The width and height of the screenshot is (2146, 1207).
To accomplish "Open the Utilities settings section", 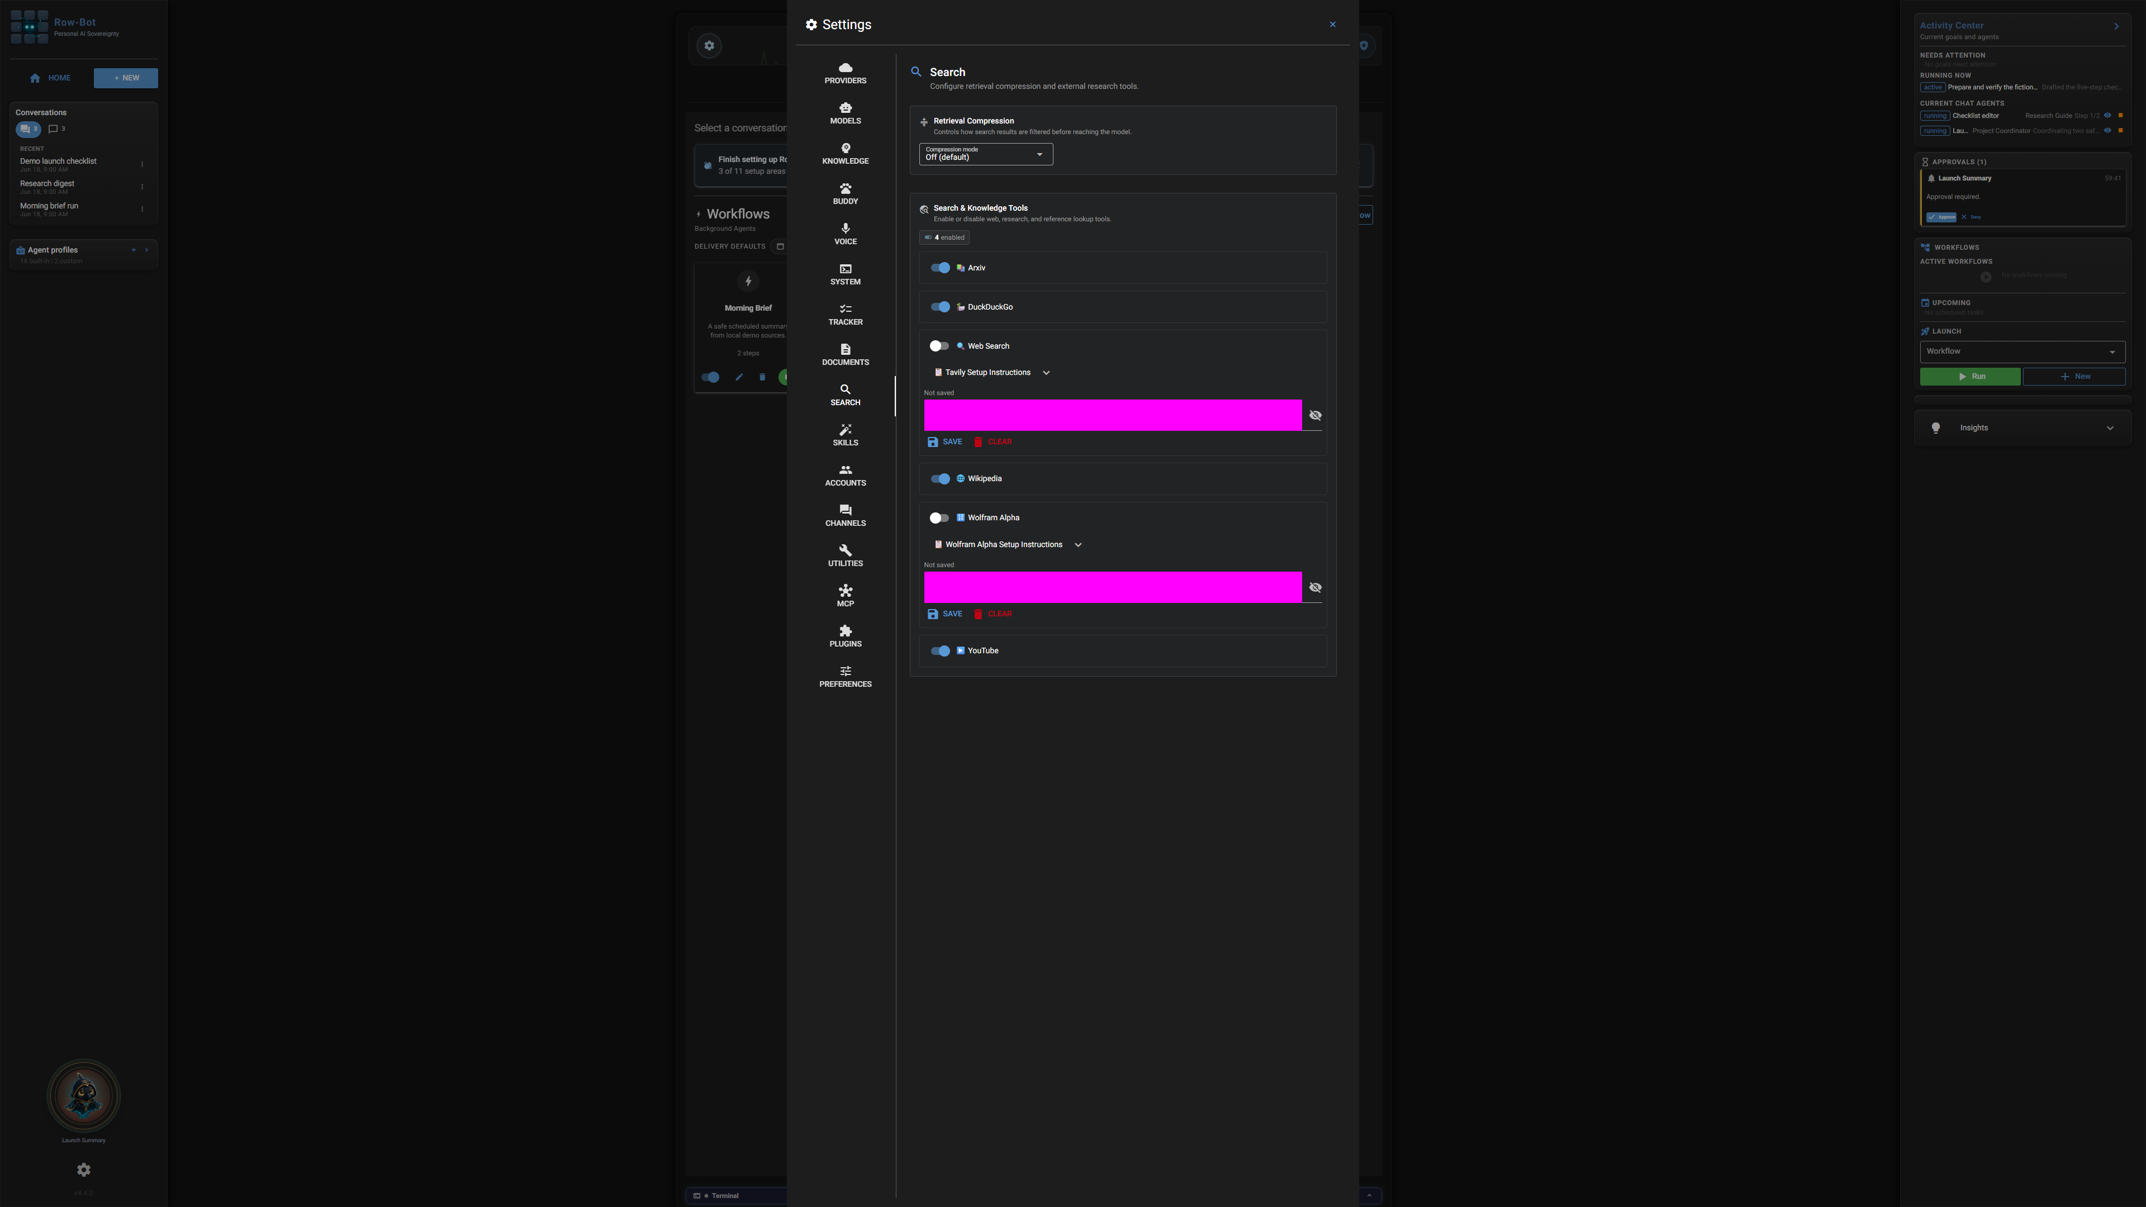I will point(845,555).
